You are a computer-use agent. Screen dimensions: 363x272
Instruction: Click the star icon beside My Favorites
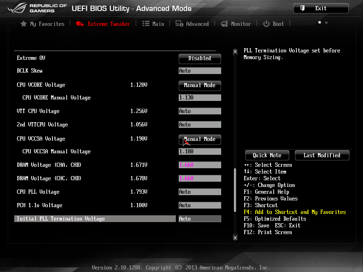(24, 24)
